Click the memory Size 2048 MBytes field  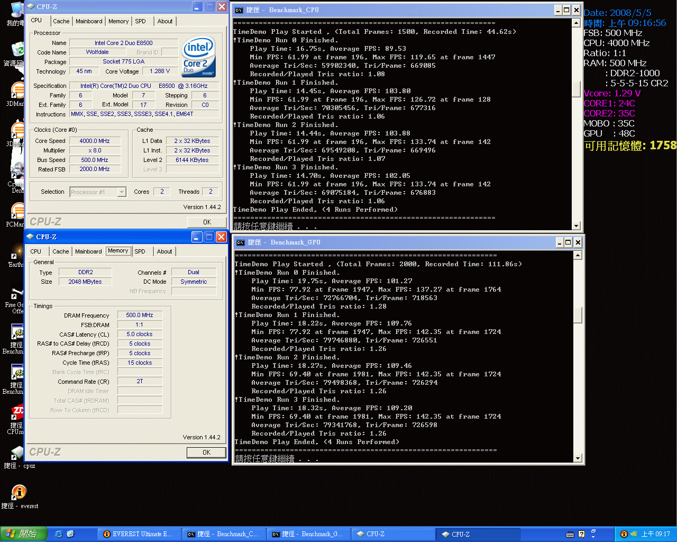[85, 282]
